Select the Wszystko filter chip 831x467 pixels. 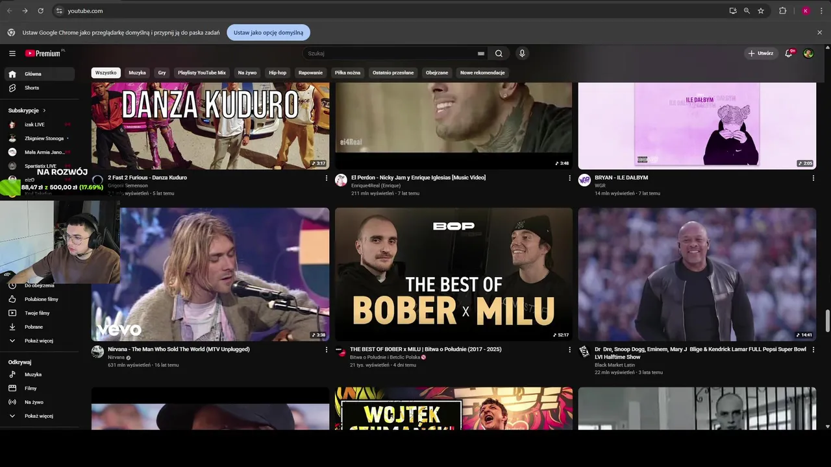pos(106,73)
